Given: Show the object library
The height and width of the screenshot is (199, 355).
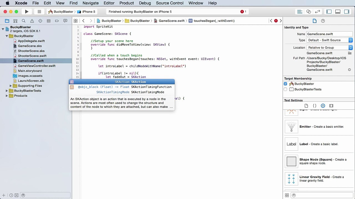Looking at the screenshot, I should coord(323,106).
